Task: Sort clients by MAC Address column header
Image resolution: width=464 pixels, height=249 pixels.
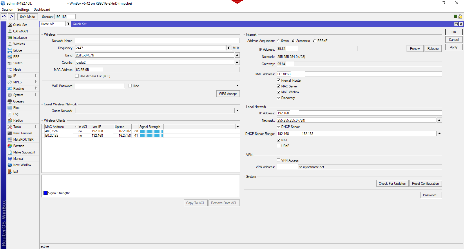Action: click(x=61, y=127)
